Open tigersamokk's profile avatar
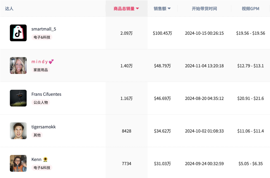This screenshot has width=270, height=178. tap(18, 131)
